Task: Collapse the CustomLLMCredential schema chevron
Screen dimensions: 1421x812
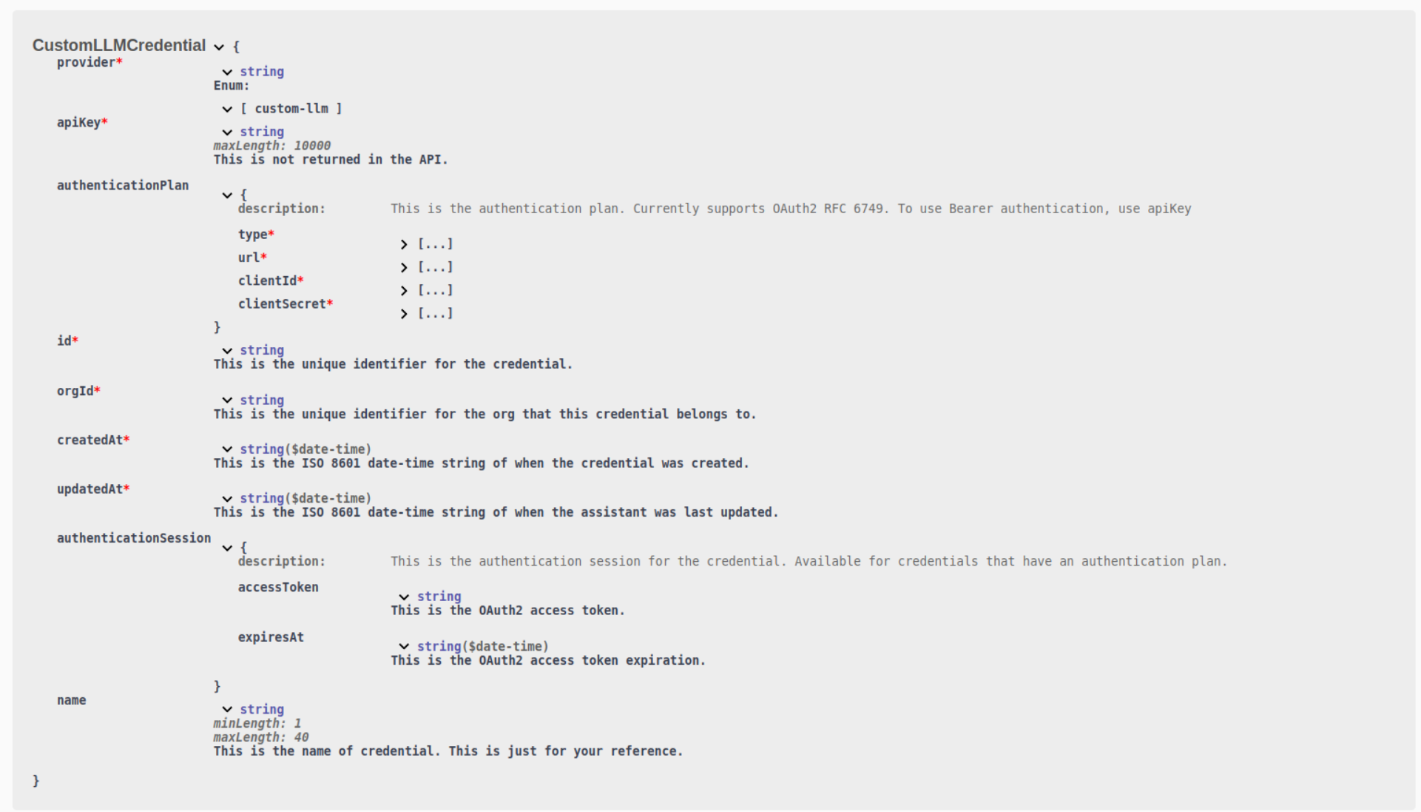Action: (219, 47)
